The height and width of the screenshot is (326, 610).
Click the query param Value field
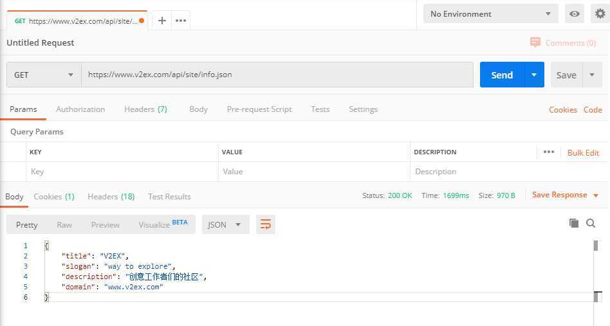pyautogui.click(x=315, y=171)
